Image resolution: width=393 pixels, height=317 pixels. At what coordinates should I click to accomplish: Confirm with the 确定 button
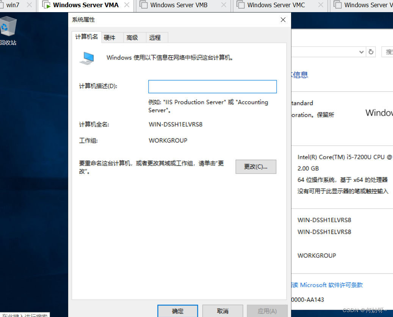(x=178, y=311)
